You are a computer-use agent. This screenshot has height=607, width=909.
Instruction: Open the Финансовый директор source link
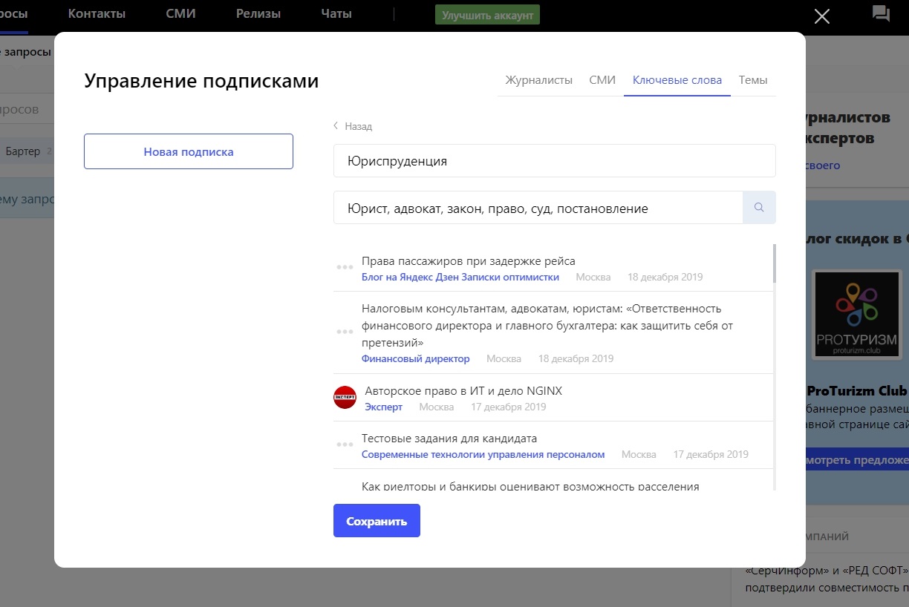pos(415,358)
